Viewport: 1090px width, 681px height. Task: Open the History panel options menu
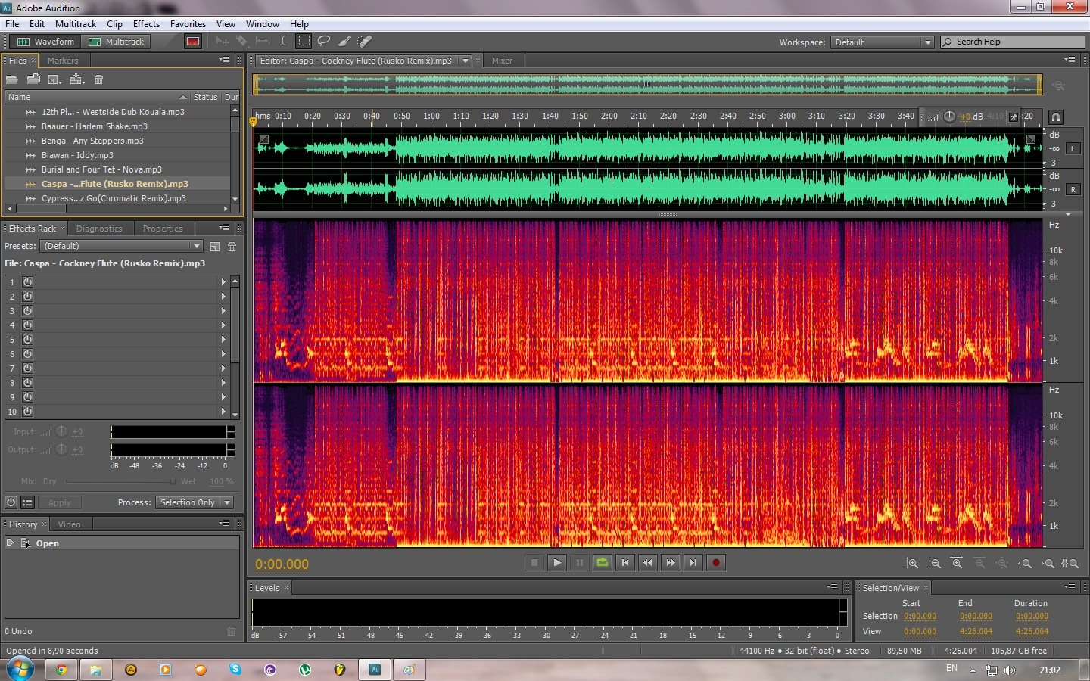tap(224, 524)
